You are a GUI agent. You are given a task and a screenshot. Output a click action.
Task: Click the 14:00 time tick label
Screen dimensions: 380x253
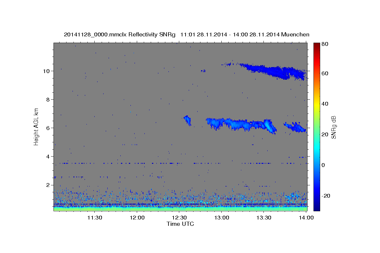[x=306, y=218]
